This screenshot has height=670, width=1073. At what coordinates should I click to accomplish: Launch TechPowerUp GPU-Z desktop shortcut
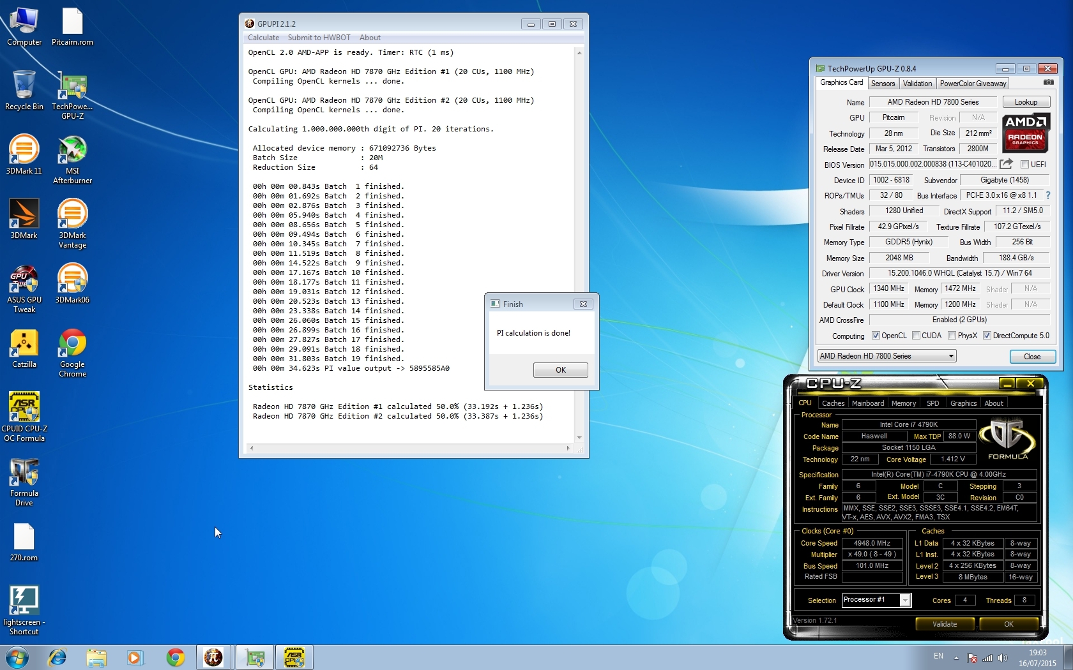[x=72, y=96]
